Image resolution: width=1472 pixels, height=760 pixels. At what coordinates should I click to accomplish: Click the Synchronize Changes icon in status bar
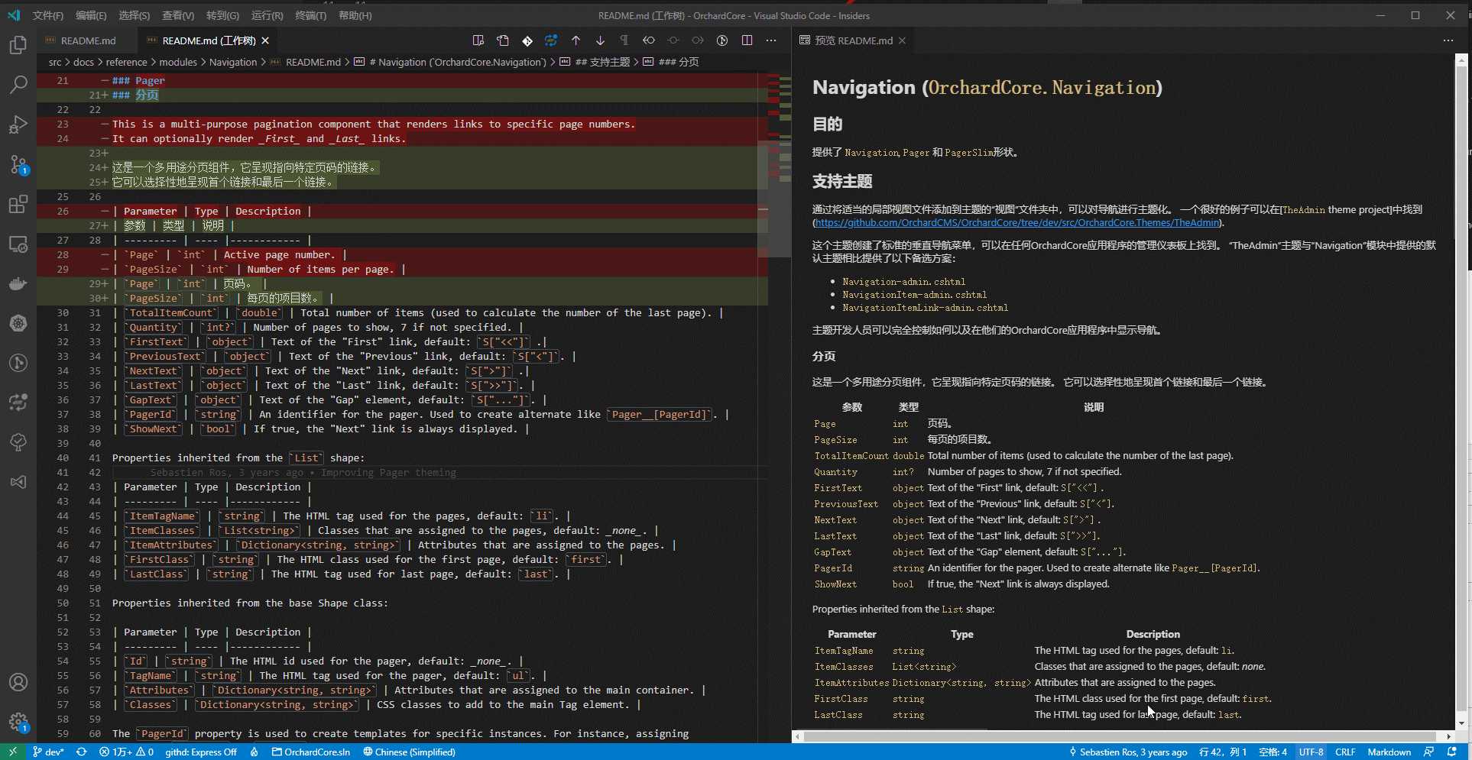[81, 752]
